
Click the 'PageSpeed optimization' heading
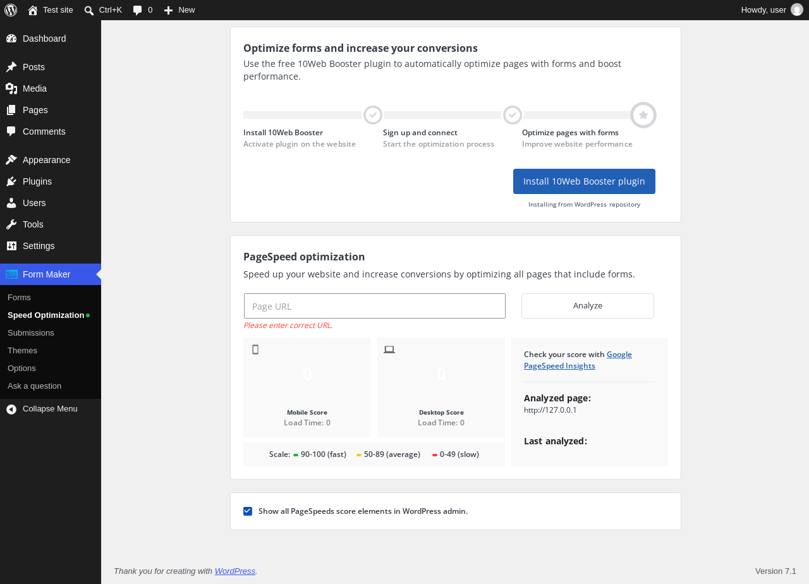click(x=304, y=257)
